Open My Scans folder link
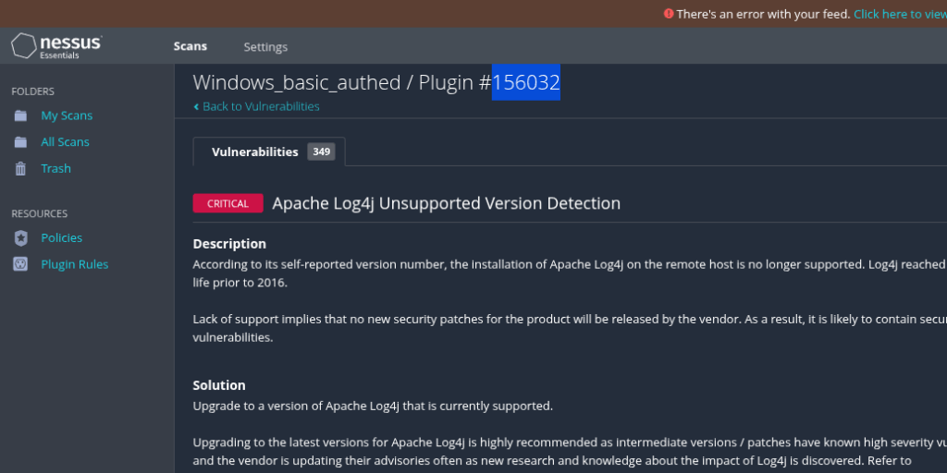Screen dimensions: 947x473 coord(67,115)
